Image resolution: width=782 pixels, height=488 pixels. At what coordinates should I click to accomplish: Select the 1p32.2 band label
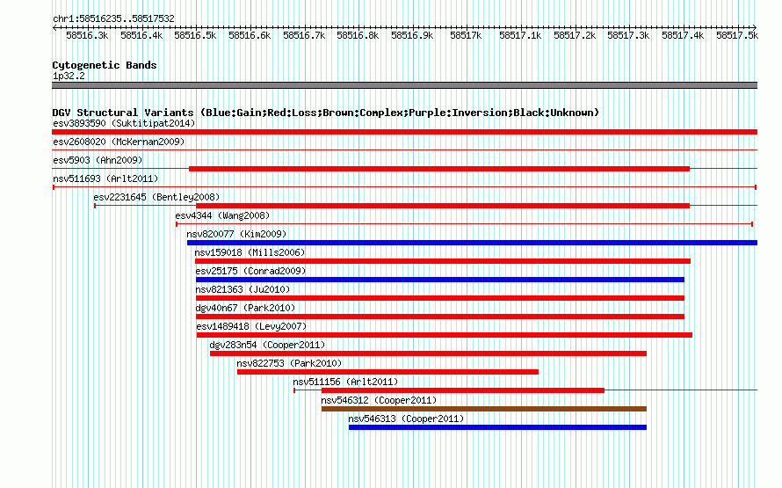pyautogui.click(x=69, y=76)
